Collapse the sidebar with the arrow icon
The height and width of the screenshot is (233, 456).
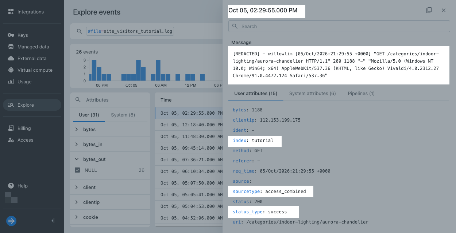click(53, 221)
